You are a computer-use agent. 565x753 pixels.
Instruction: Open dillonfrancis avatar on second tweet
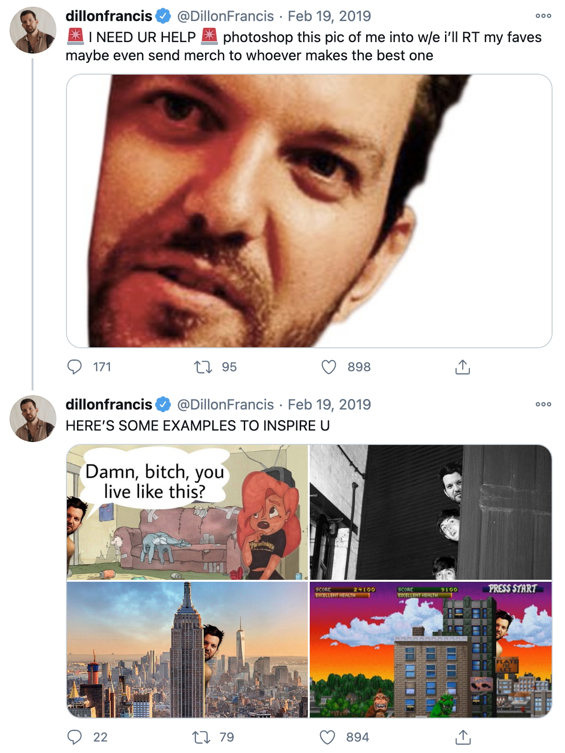point(33,419)
